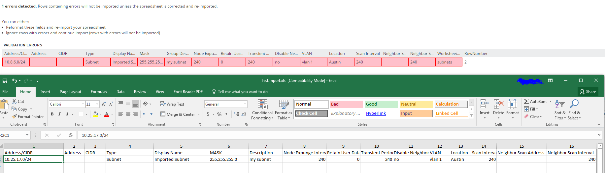The image size is (605, 173).
Task: Click the Orientation text rotate icon
Action: (146, 104)
